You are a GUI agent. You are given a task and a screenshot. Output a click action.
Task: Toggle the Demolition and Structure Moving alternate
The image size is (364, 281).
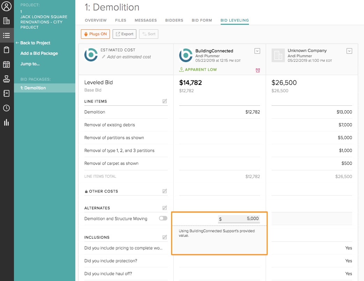click(163, 219)
